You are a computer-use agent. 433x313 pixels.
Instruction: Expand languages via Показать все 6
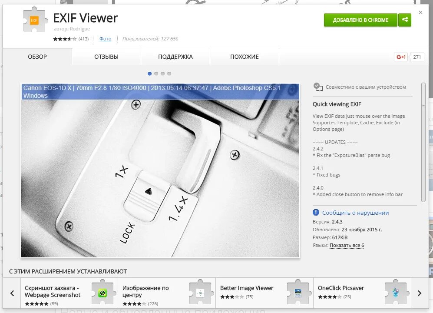[347, 245]
